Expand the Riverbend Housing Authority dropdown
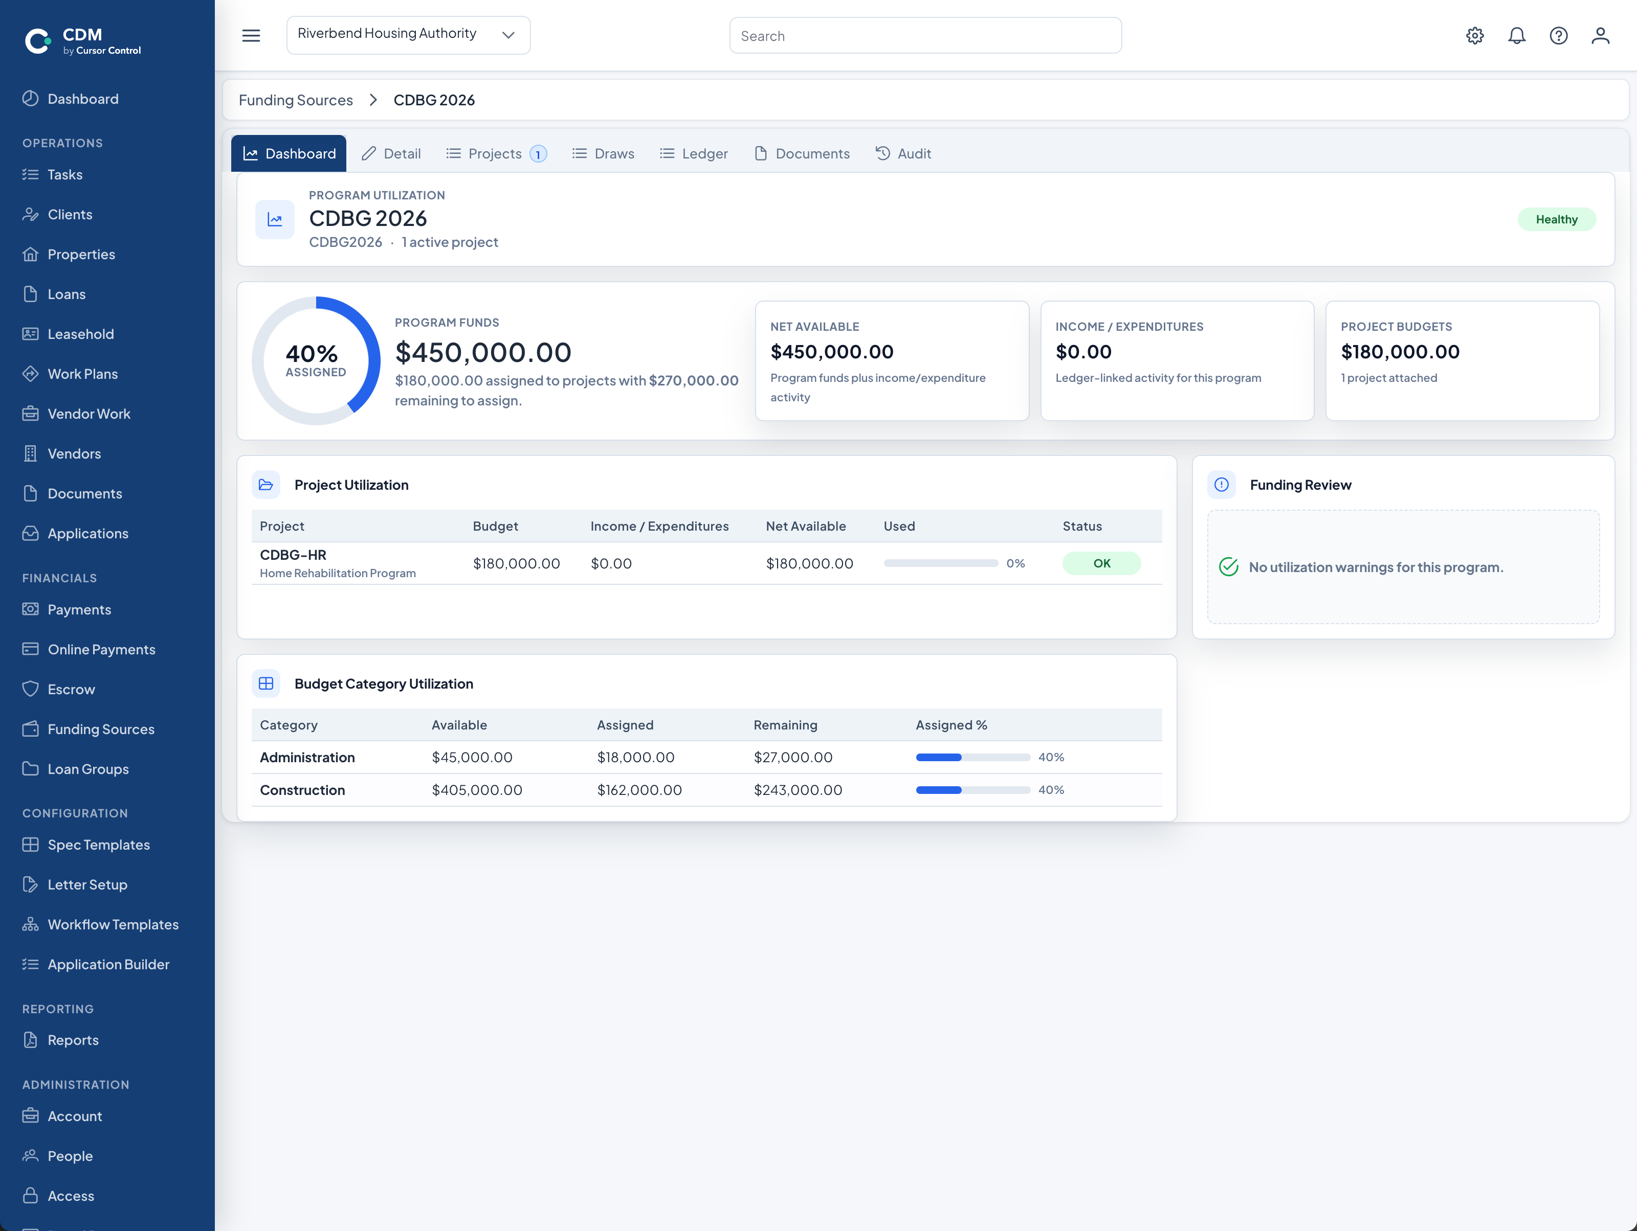 (409, 35)
